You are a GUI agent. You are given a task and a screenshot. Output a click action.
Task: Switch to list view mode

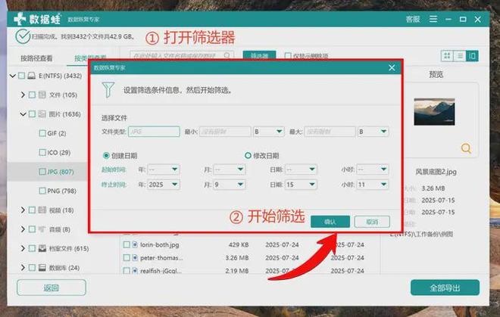click(x=460, y=56)
